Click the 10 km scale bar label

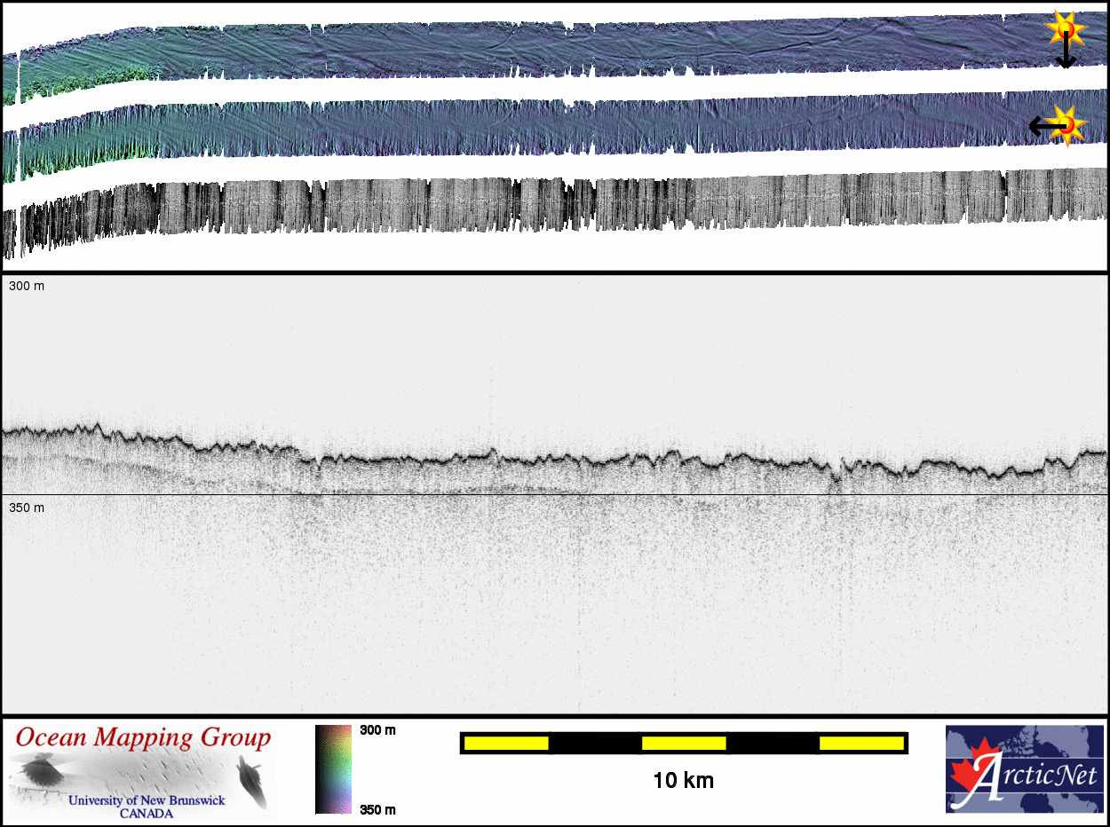pyautogui.click(x=683, y=781)
